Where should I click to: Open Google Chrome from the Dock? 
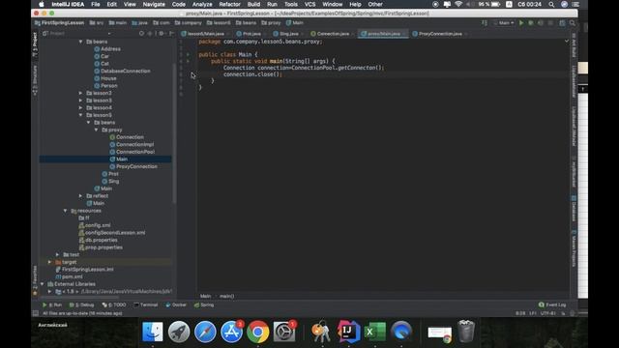258,332
